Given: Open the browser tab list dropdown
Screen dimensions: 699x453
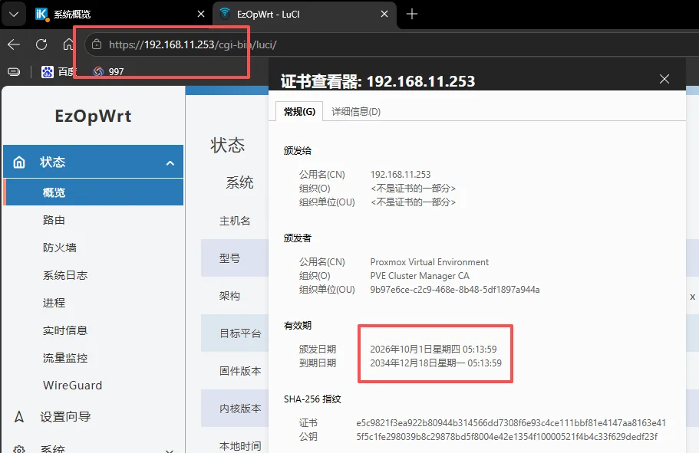Looking at the screenshot, I should [14, 15].
